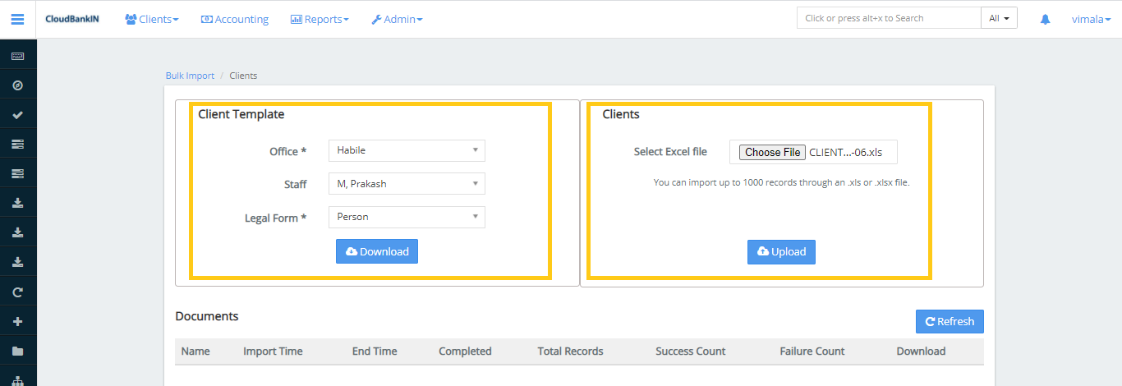Open the compass icon in sidebar

tap(17, 85)
